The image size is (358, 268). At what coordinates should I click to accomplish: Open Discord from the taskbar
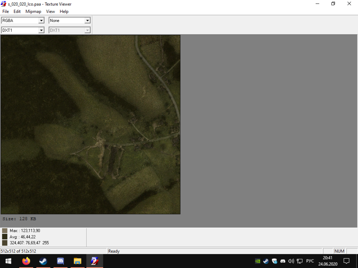pos(60,261)
